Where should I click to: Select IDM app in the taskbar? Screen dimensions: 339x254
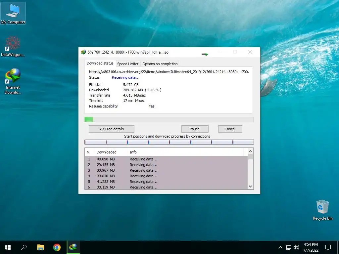[x=73, y=247]
